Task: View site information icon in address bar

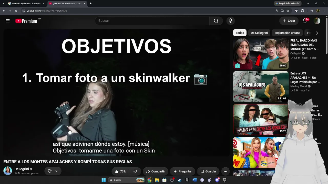Action: [23, 11]
